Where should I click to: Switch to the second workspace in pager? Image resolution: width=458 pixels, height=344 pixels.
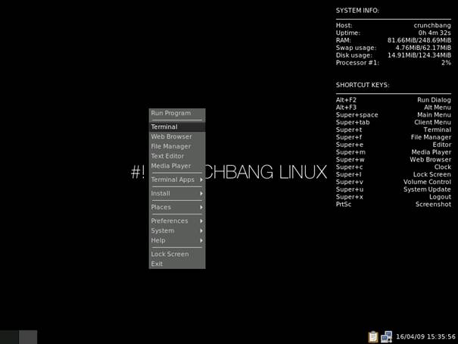coord(28,337)
